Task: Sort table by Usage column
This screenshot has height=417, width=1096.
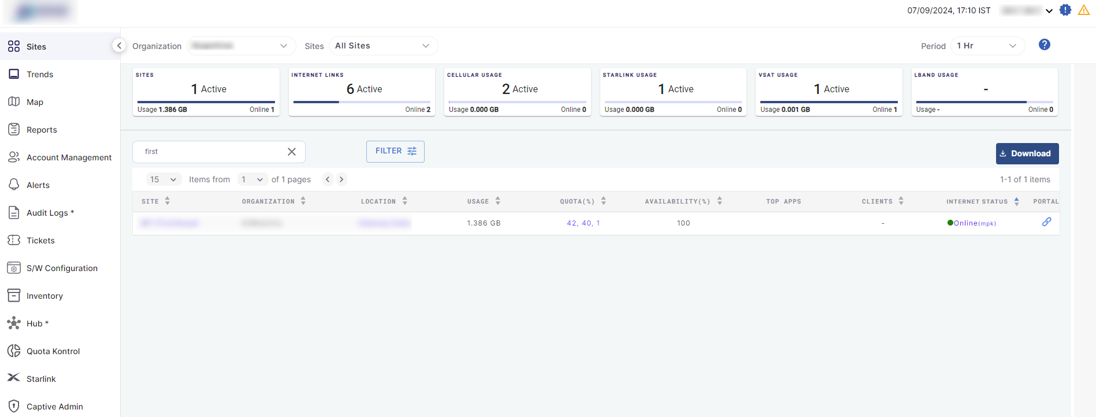Action: pos(497,201)
